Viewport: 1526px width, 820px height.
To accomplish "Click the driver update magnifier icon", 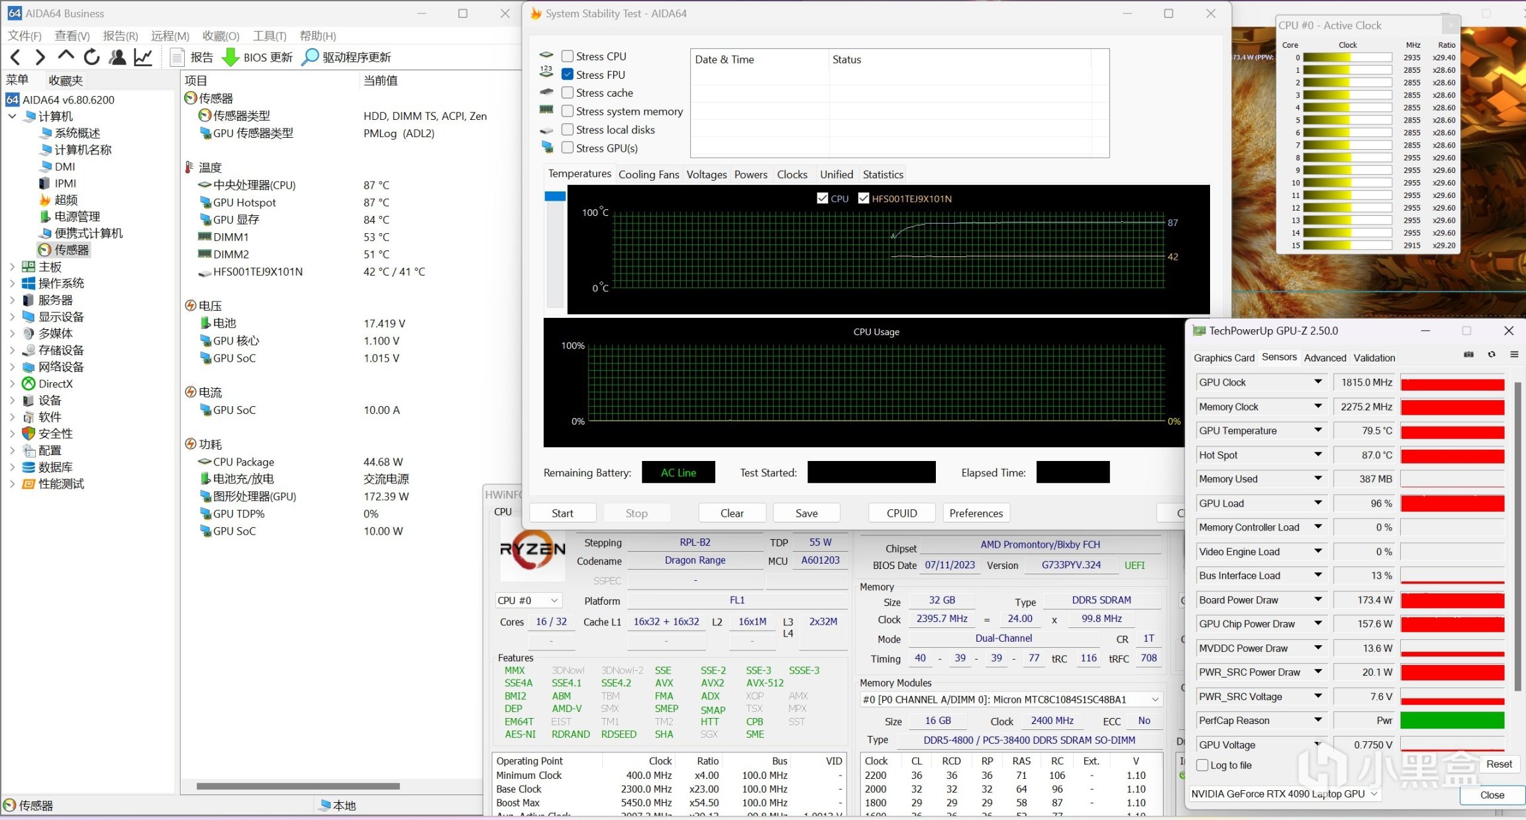I will coord(309,58).
